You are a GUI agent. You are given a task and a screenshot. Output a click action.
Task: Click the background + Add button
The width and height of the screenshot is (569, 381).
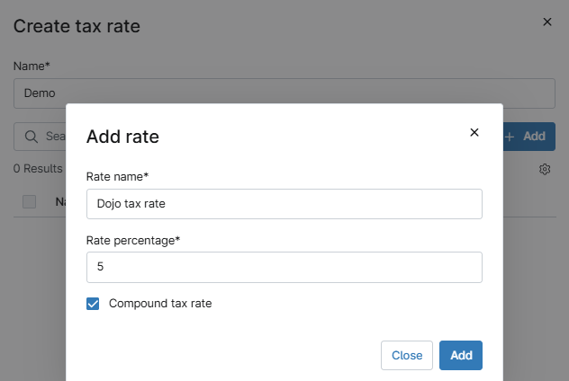[x=528, y=137]
